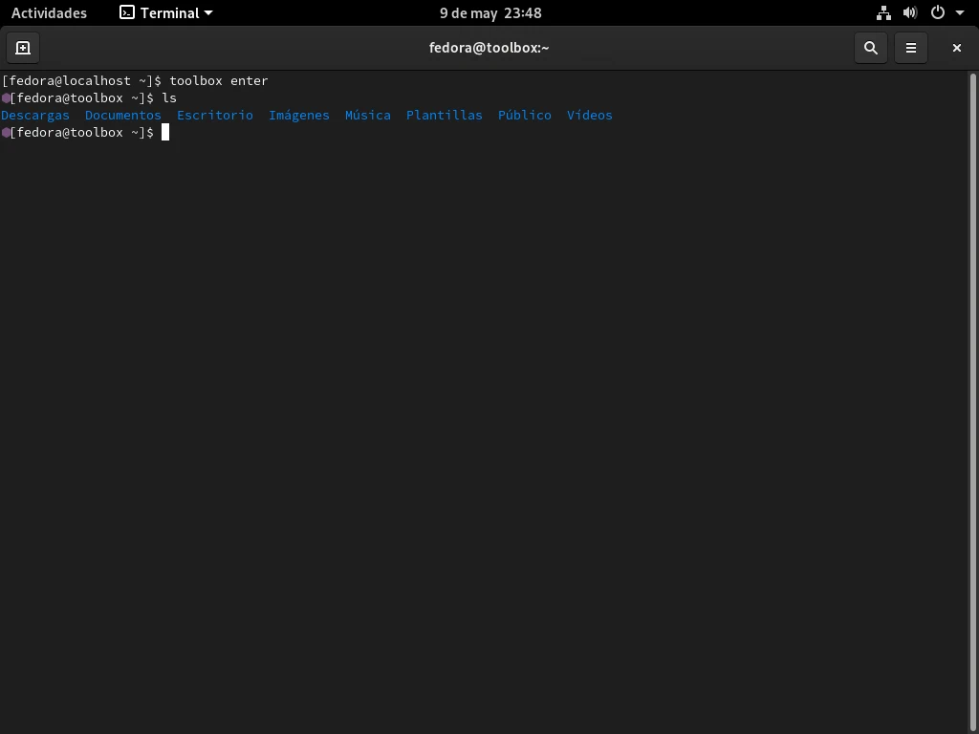Click the network status icon

tap(883, 13)
